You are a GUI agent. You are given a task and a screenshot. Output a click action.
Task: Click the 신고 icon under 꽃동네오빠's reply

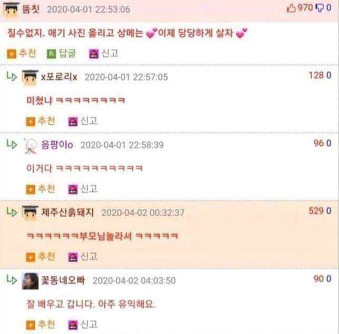[x=73, y=325]
